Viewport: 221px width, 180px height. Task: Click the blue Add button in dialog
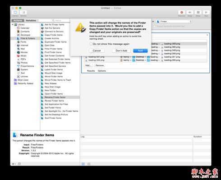(140, 51)
